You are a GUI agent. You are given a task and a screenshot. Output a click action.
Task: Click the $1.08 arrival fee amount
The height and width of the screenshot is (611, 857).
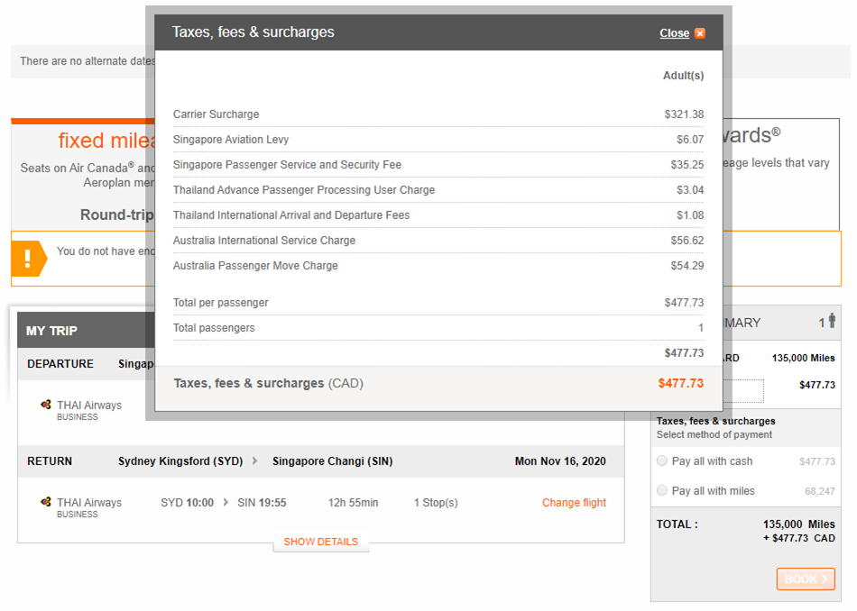tap(690, 215)
